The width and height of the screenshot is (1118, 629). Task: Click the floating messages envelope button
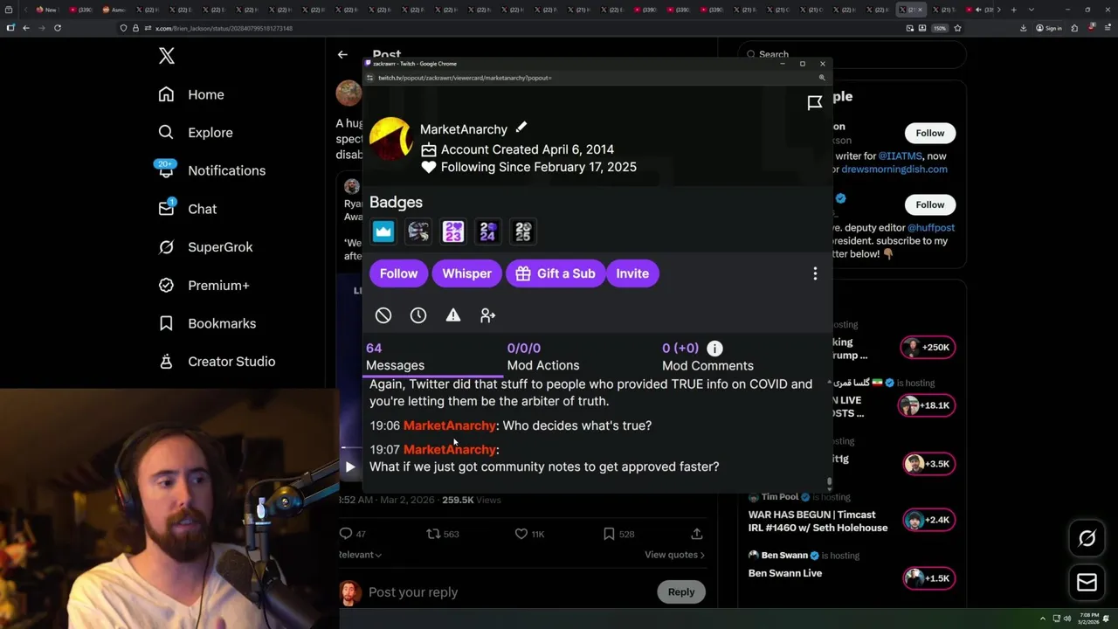(1087, 583)
